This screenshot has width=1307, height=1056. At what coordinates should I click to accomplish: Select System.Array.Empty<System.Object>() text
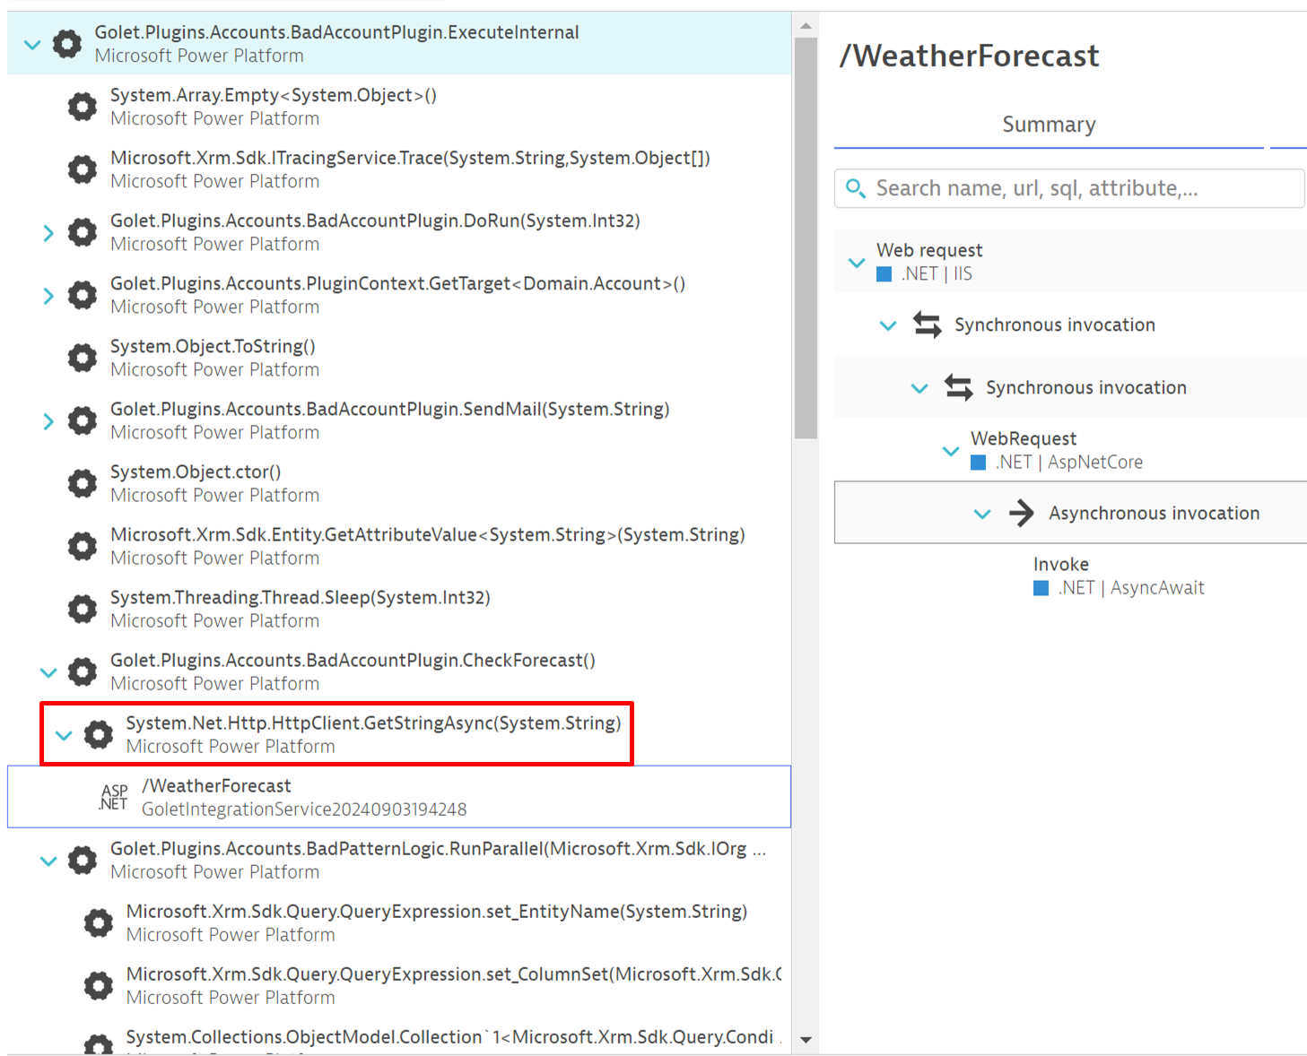click(274, 95)
